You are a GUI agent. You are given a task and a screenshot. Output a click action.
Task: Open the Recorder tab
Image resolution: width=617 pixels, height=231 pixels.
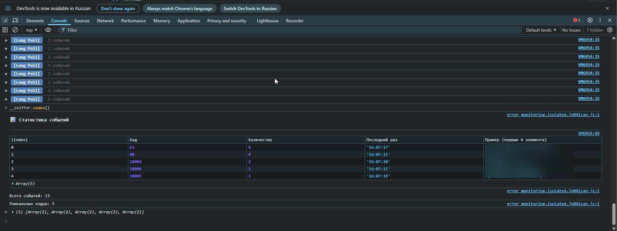[295, 20]
